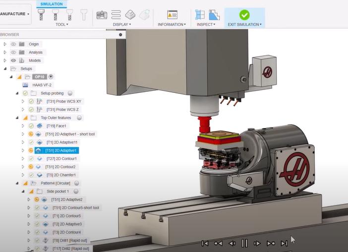Click the Inspect measure profile icon

click(x=214, y=15)
